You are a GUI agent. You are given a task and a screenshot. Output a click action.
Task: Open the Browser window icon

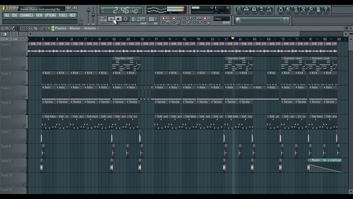(x=261, y=10)
